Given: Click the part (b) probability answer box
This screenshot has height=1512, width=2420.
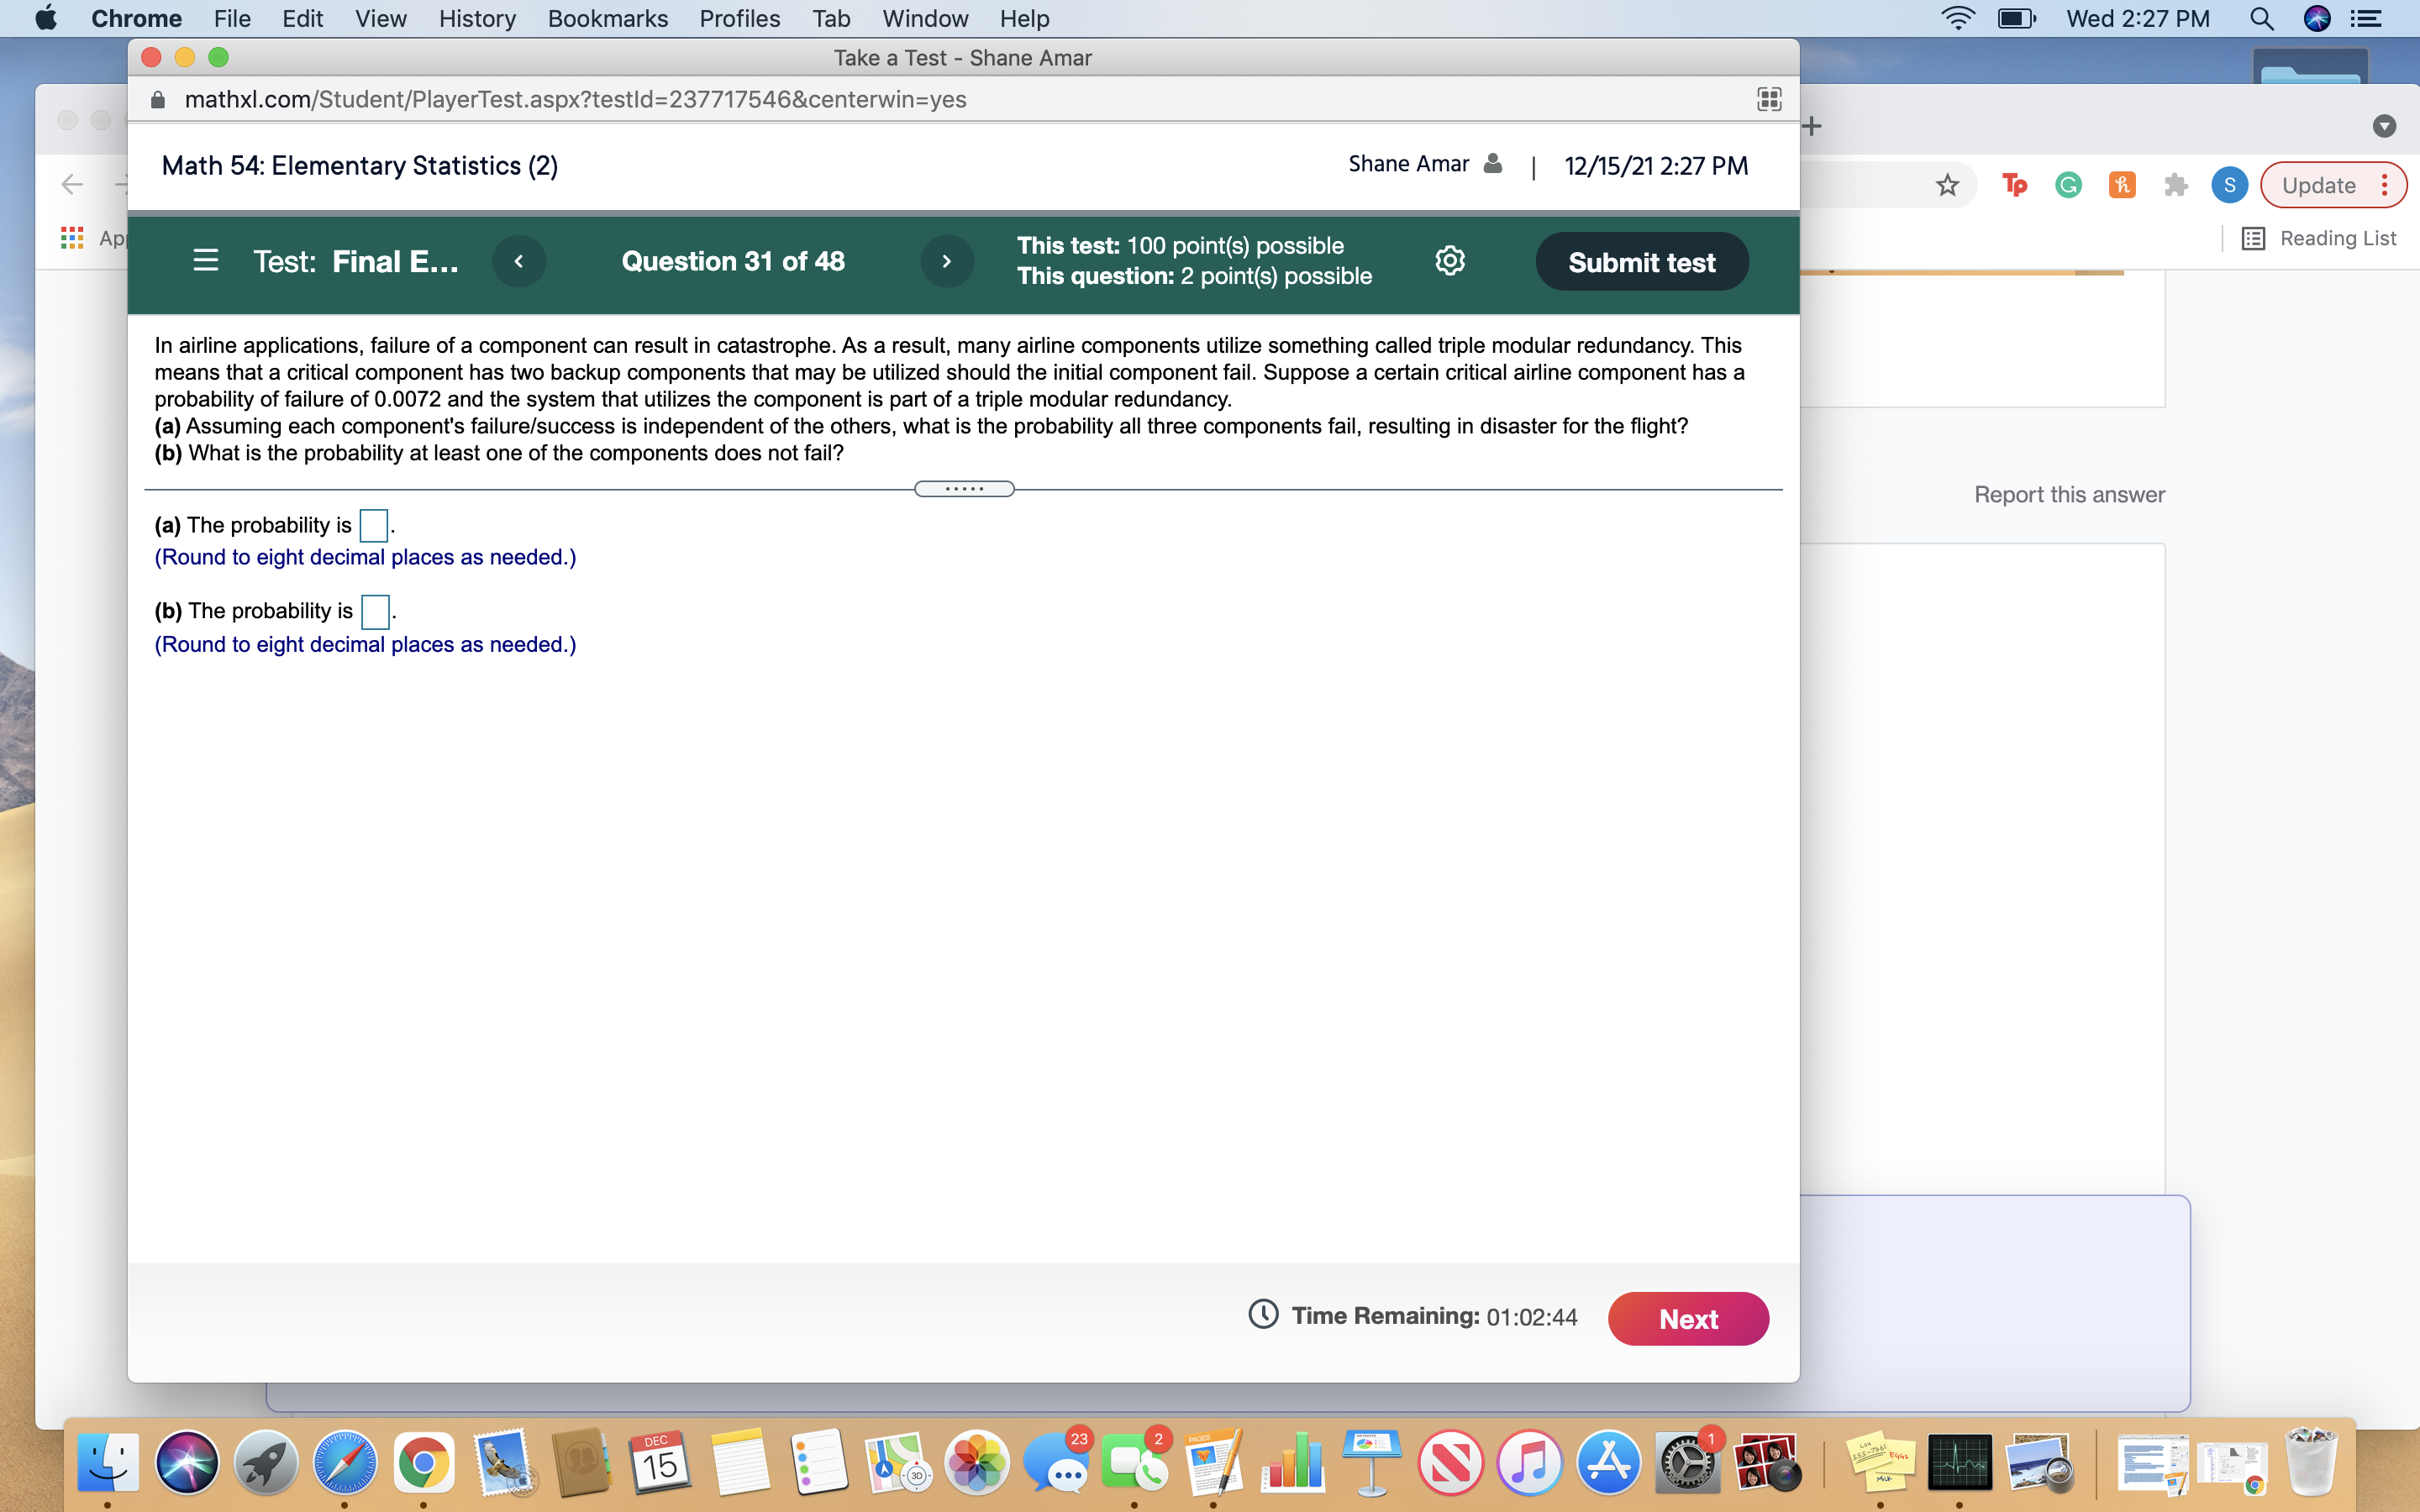Looking at the screenshot, I should coord(375,611).
